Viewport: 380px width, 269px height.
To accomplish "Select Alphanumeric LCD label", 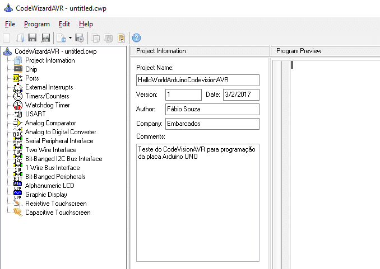I will coord(50,186).
